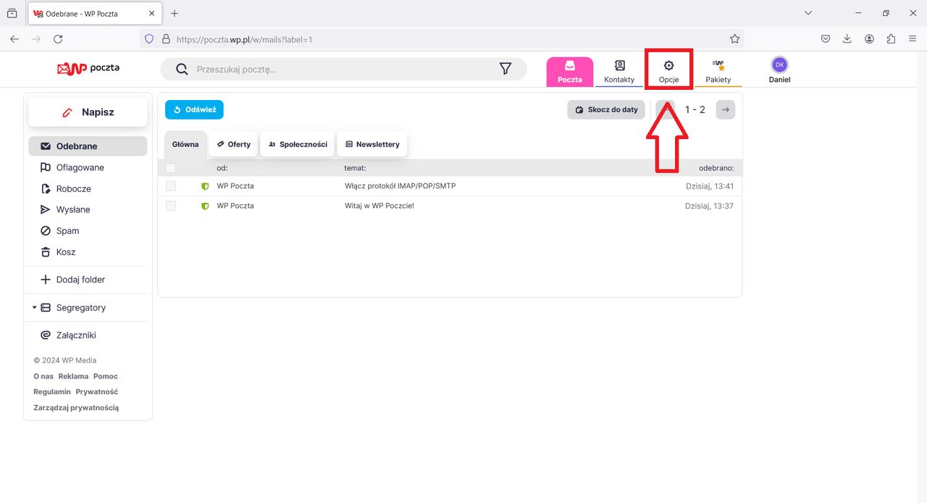Go back in browser history
927x503 pixels.
(x=14, y=39)
